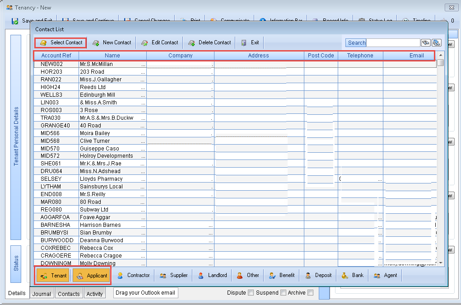
Task: Click the contact list scrollbar thumb
Action: coord(440,63)
